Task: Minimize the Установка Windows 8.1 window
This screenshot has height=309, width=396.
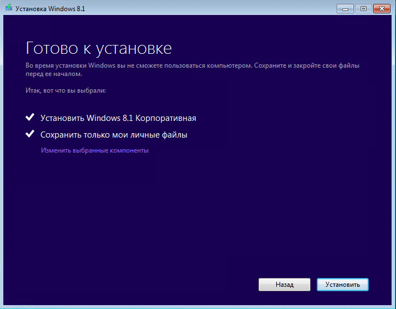Action: [x=345, y=9]
